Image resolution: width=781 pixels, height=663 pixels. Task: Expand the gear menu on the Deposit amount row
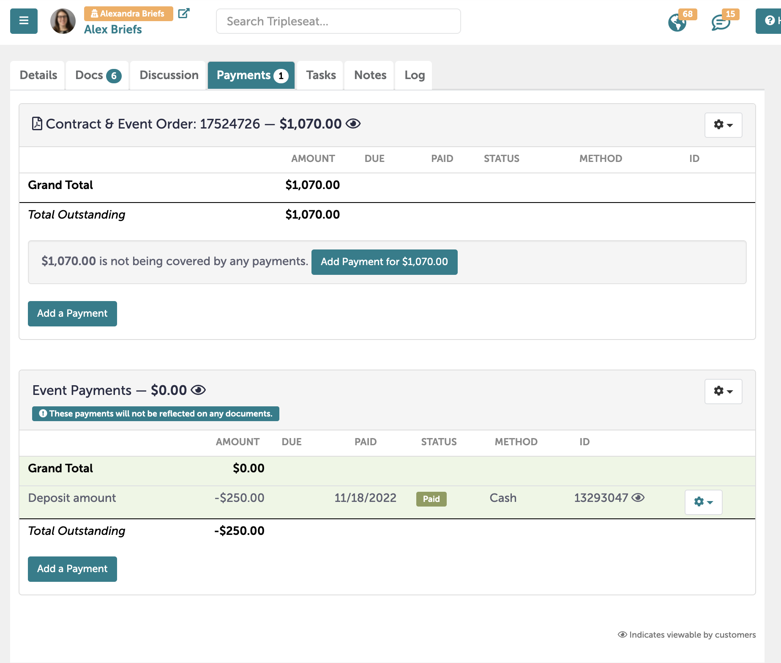703,502
